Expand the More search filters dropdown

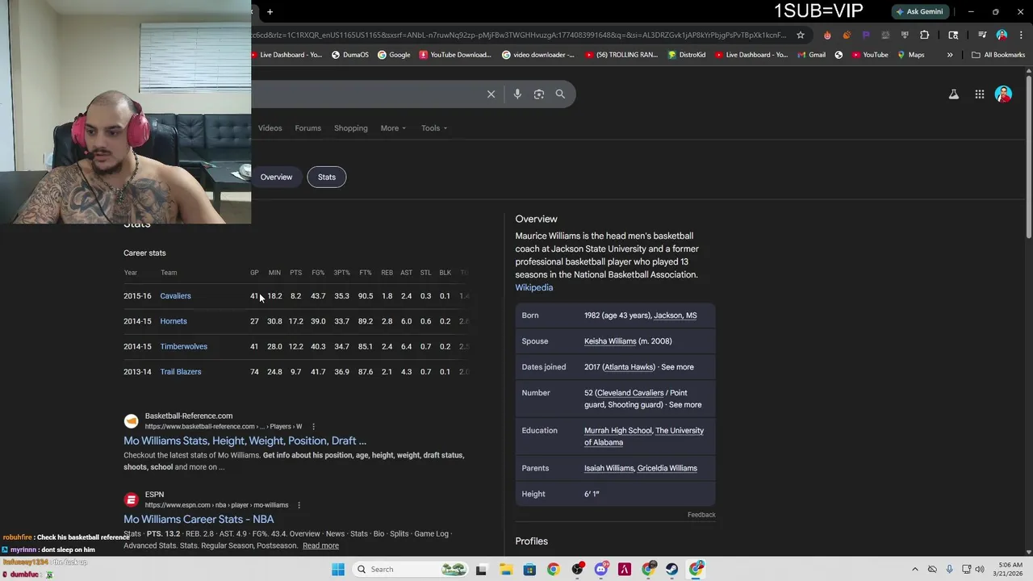coord(393,128)
